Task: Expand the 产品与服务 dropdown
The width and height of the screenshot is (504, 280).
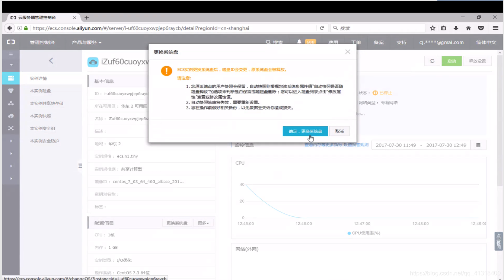Action: coord(87,42)
